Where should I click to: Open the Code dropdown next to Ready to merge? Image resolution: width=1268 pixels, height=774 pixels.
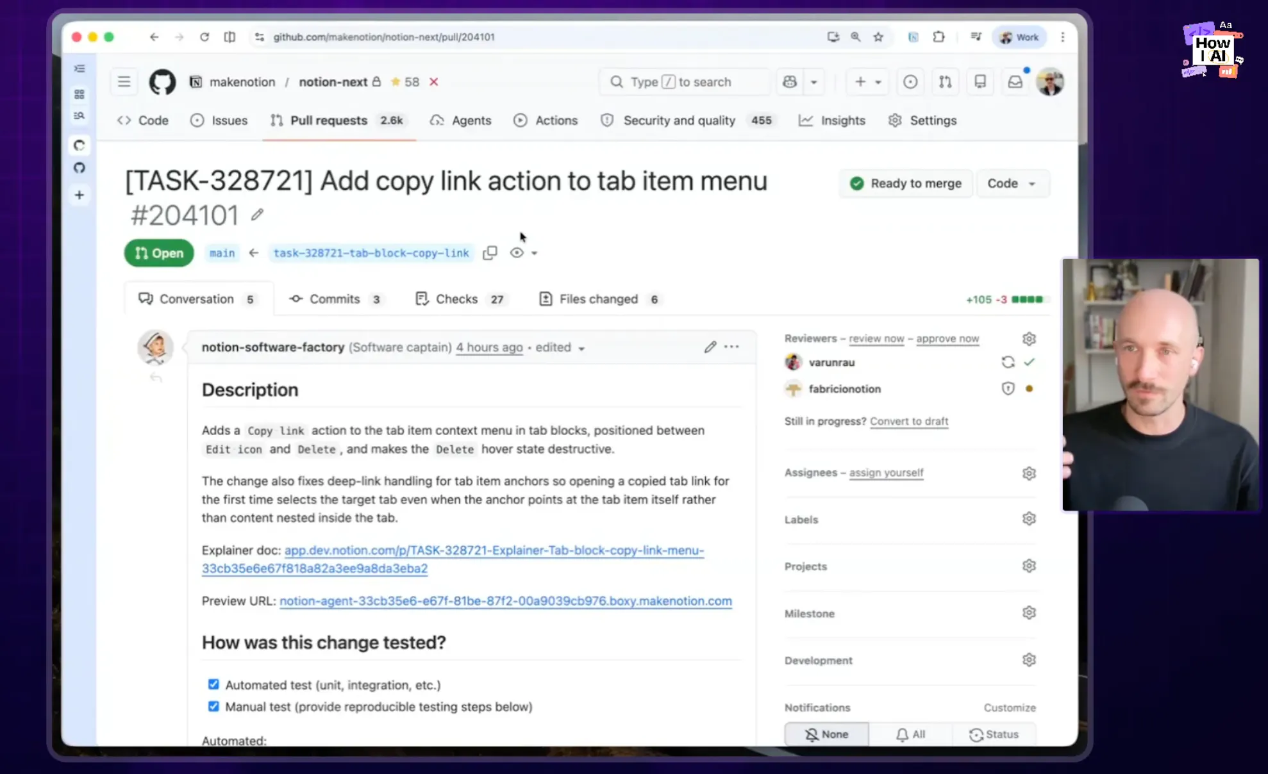(x=1012, y=184)
